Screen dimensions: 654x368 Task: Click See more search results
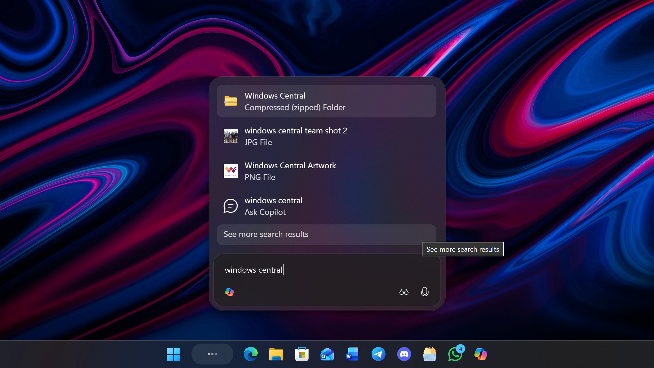266,234
